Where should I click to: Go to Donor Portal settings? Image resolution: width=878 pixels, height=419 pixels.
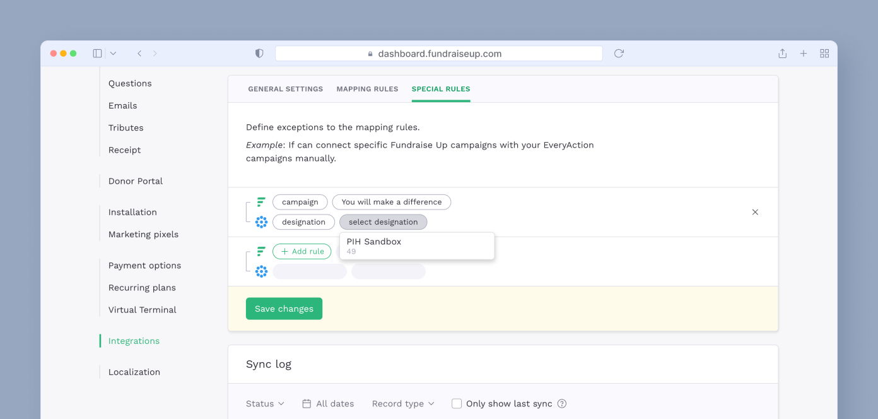136,181
